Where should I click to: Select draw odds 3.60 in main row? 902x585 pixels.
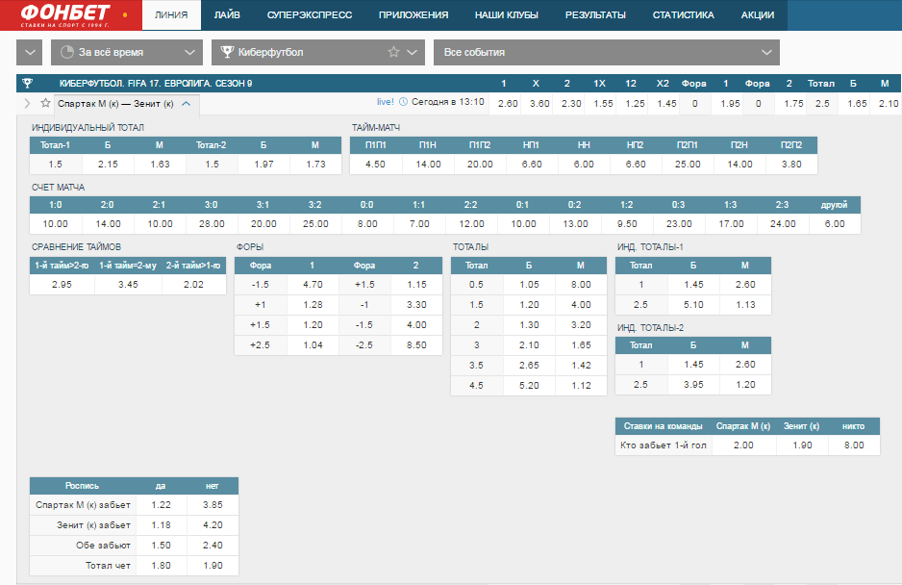(x=539, y=104)
